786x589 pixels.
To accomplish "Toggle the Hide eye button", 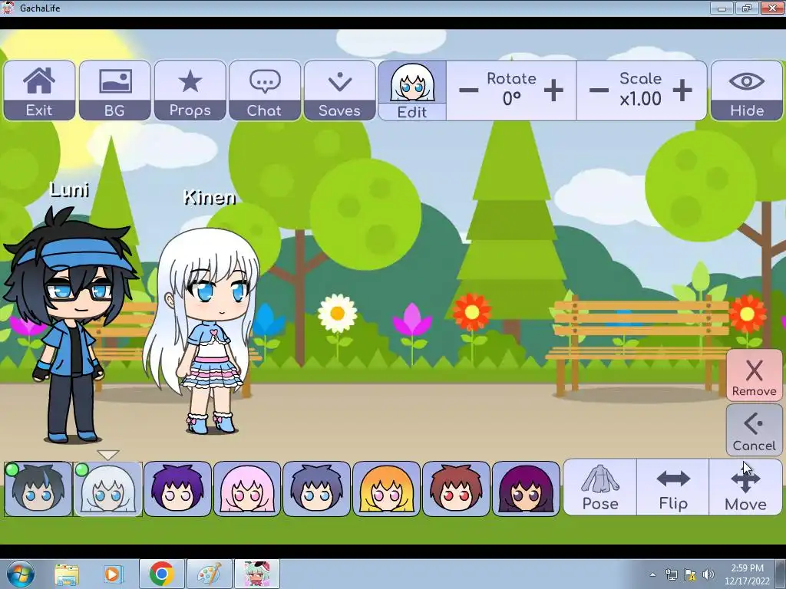I will pyautogui.click(x=746, y=90).
